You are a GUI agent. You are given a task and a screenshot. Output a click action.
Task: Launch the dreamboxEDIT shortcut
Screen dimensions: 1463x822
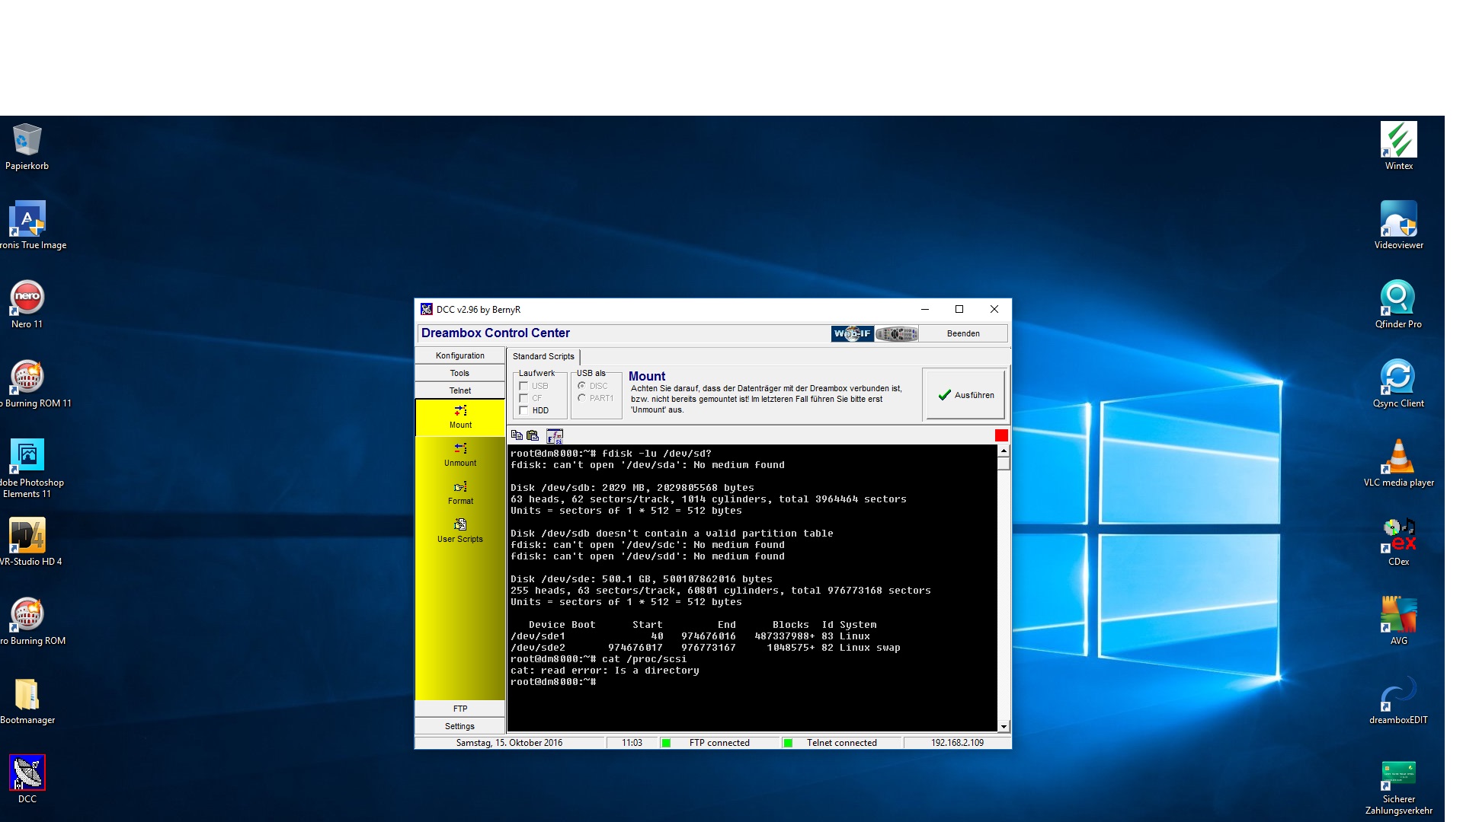click(1399, 700)
